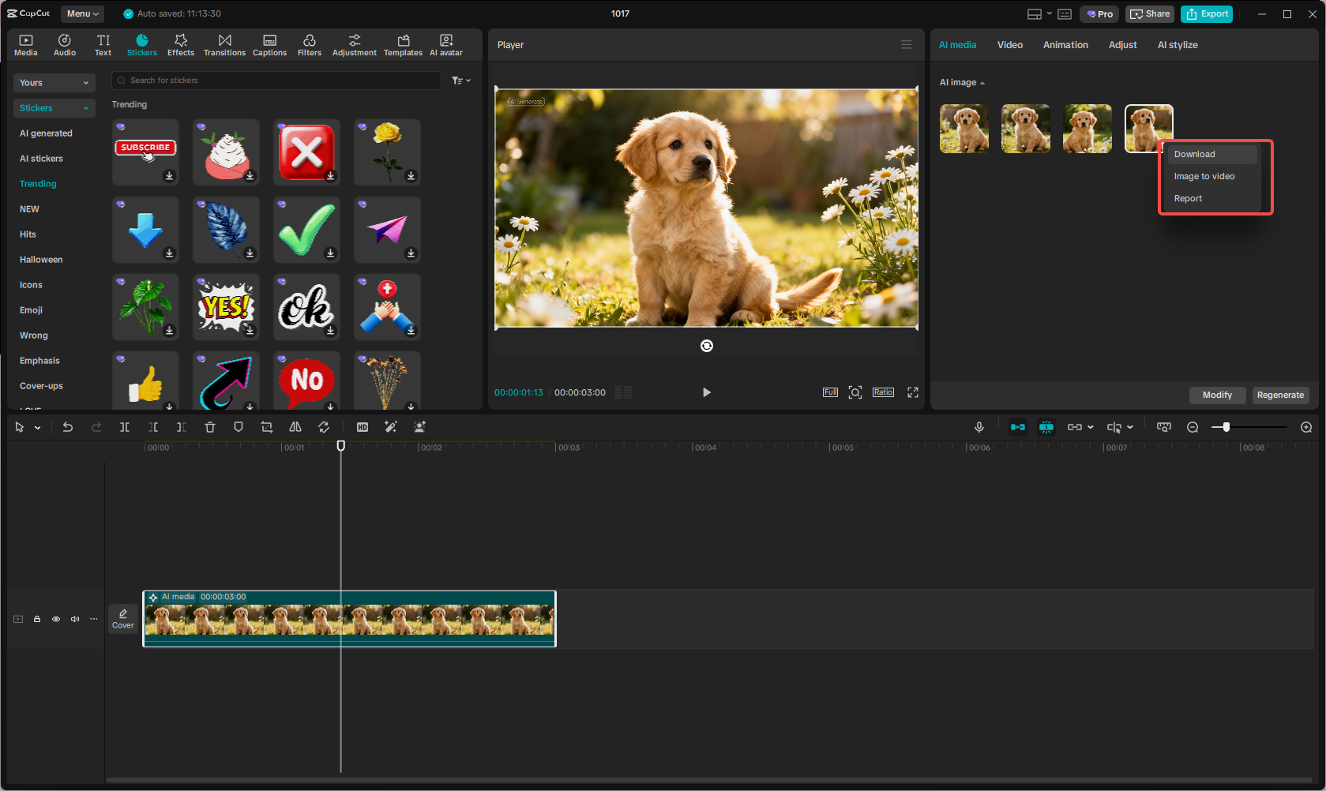Open the Menu dropdown

[x=83, y=13]
